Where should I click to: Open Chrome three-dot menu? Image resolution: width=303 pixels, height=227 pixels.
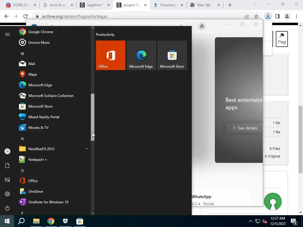[x=296, y=17]
